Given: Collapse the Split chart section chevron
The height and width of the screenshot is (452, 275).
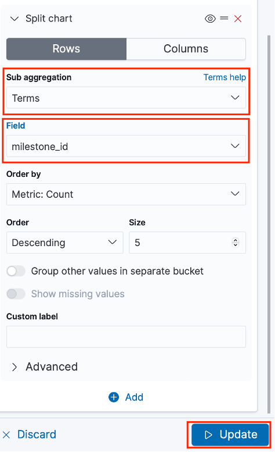Looking at the screenshot, I should click(15, 19).
